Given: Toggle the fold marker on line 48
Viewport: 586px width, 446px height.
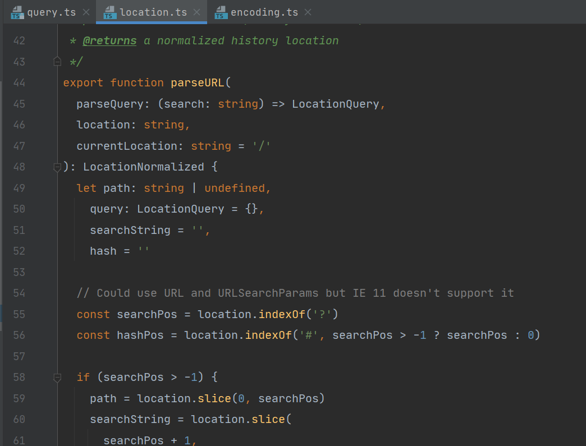Looking at the screenshot, I should pos(57,167).
